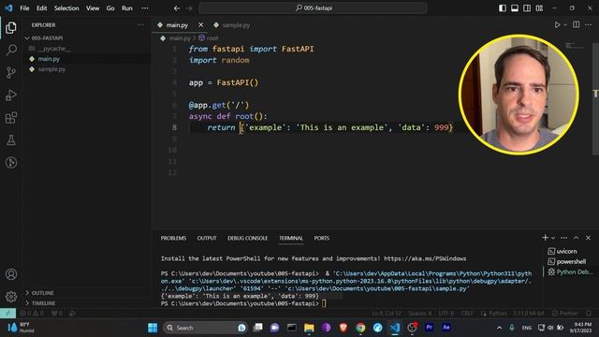Open Premiere Pro from the taskbar
This screenshot has height=337, width=599.
[429, 328]
